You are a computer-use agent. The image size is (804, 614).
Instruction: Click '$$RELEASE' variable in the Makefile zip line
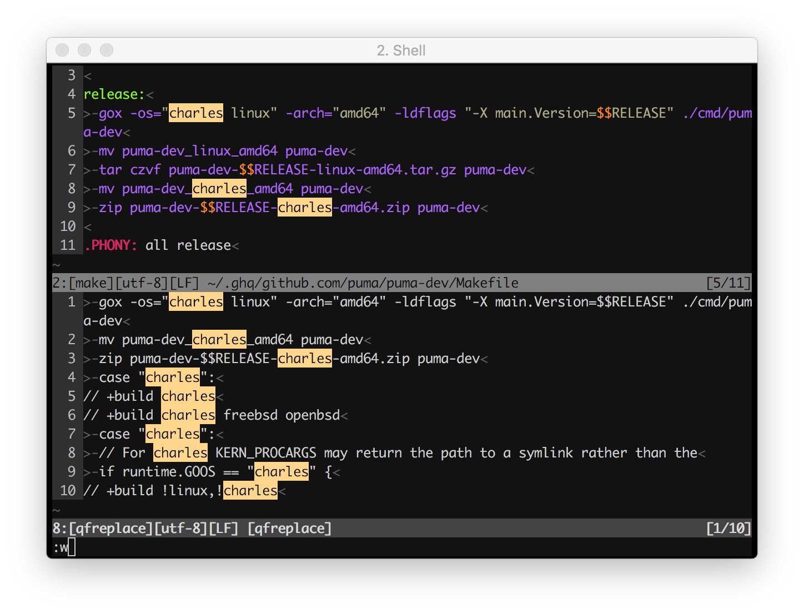(x=235, y=208)
